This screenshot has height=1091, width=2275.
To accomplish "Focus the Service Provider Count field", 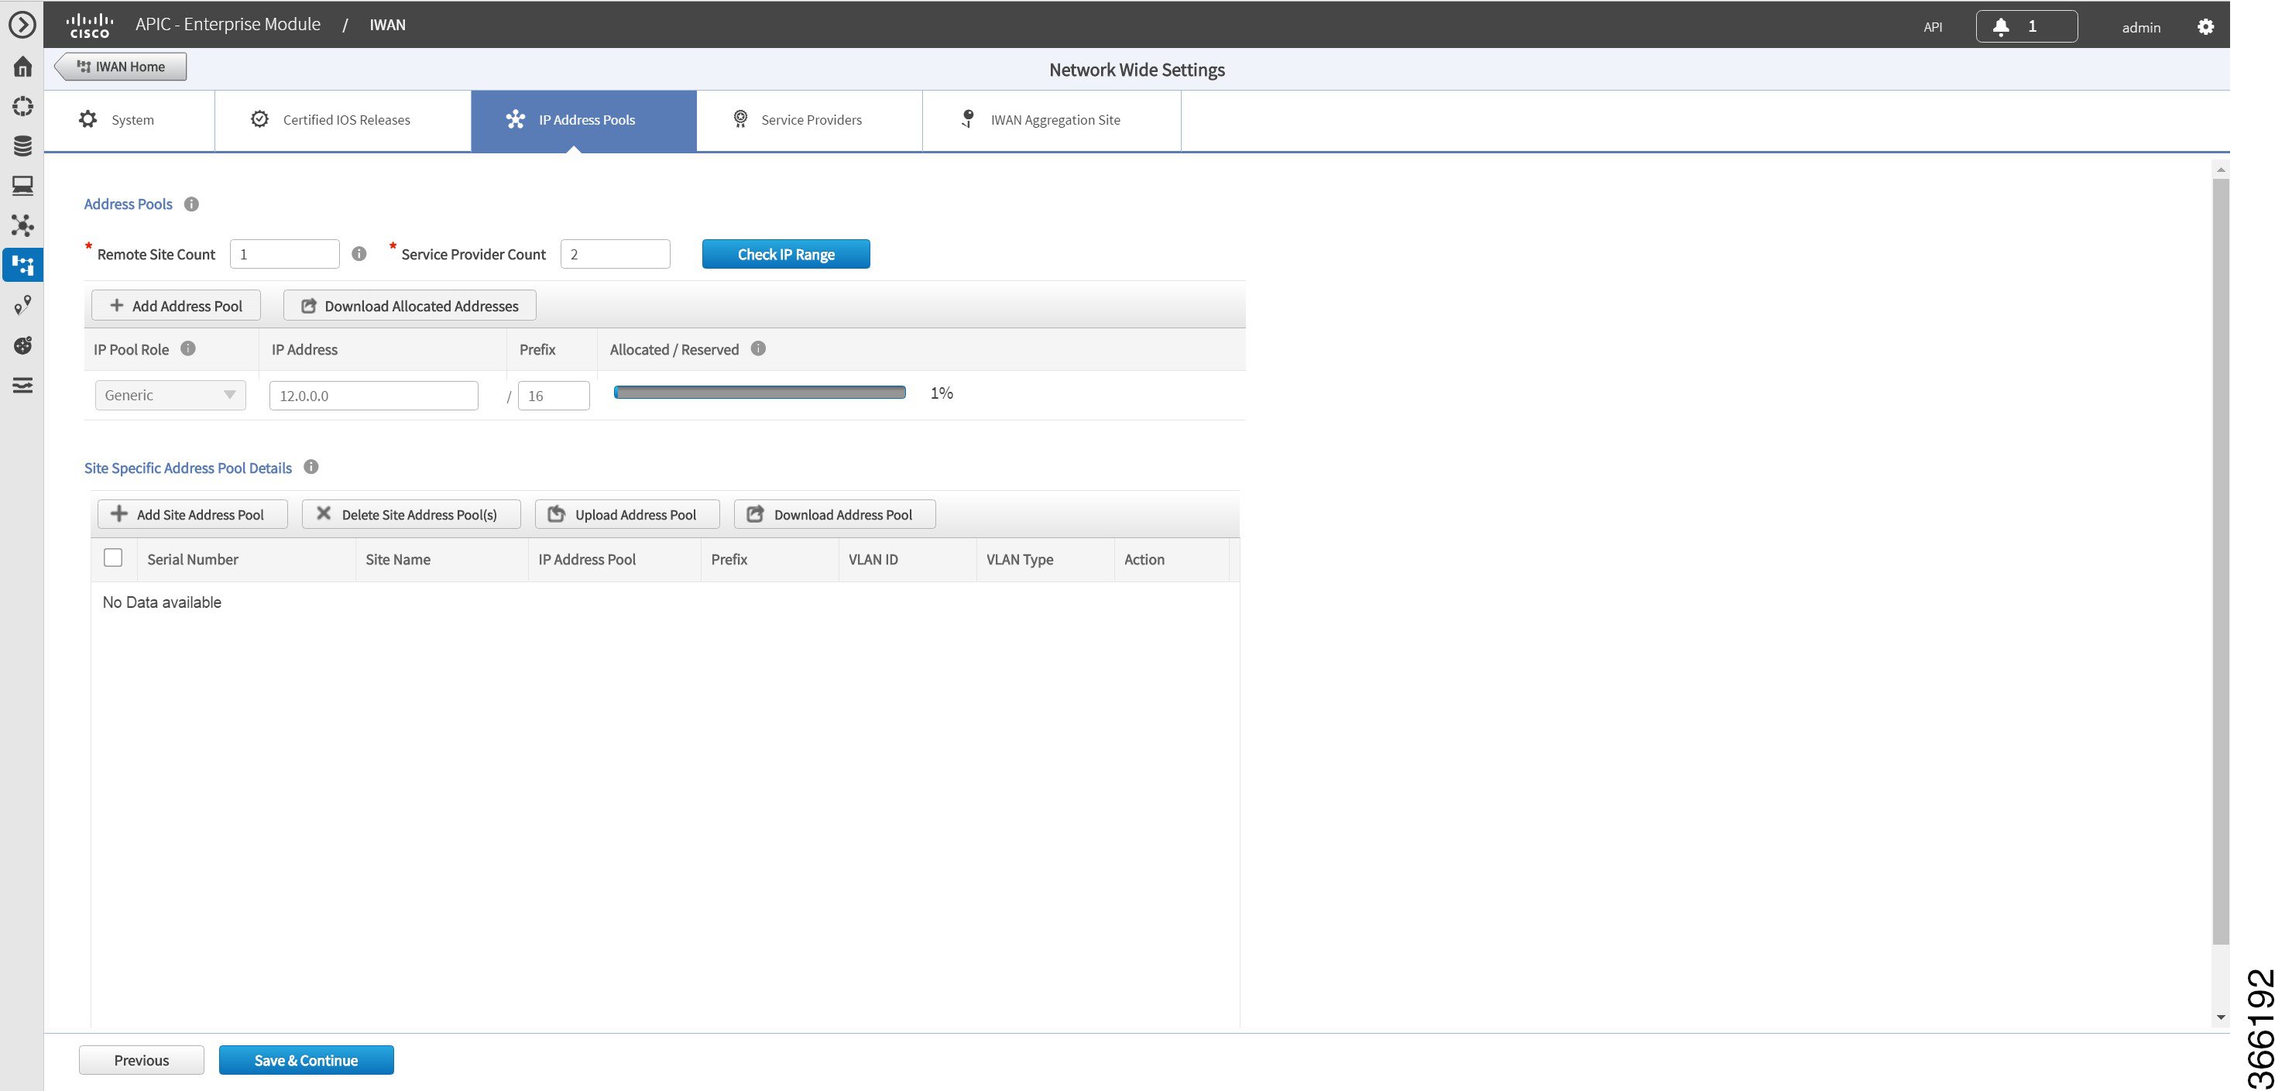I will pyautogui.click(x=616, y=253).
